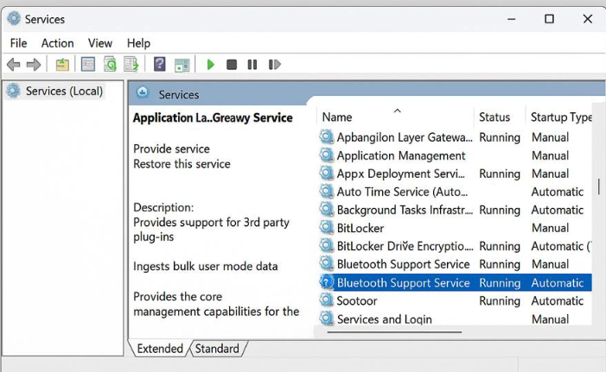Select the Apbangilon Layer Gatewa... service row
Viewport: 606px width, 372px height.
point(455,137)
